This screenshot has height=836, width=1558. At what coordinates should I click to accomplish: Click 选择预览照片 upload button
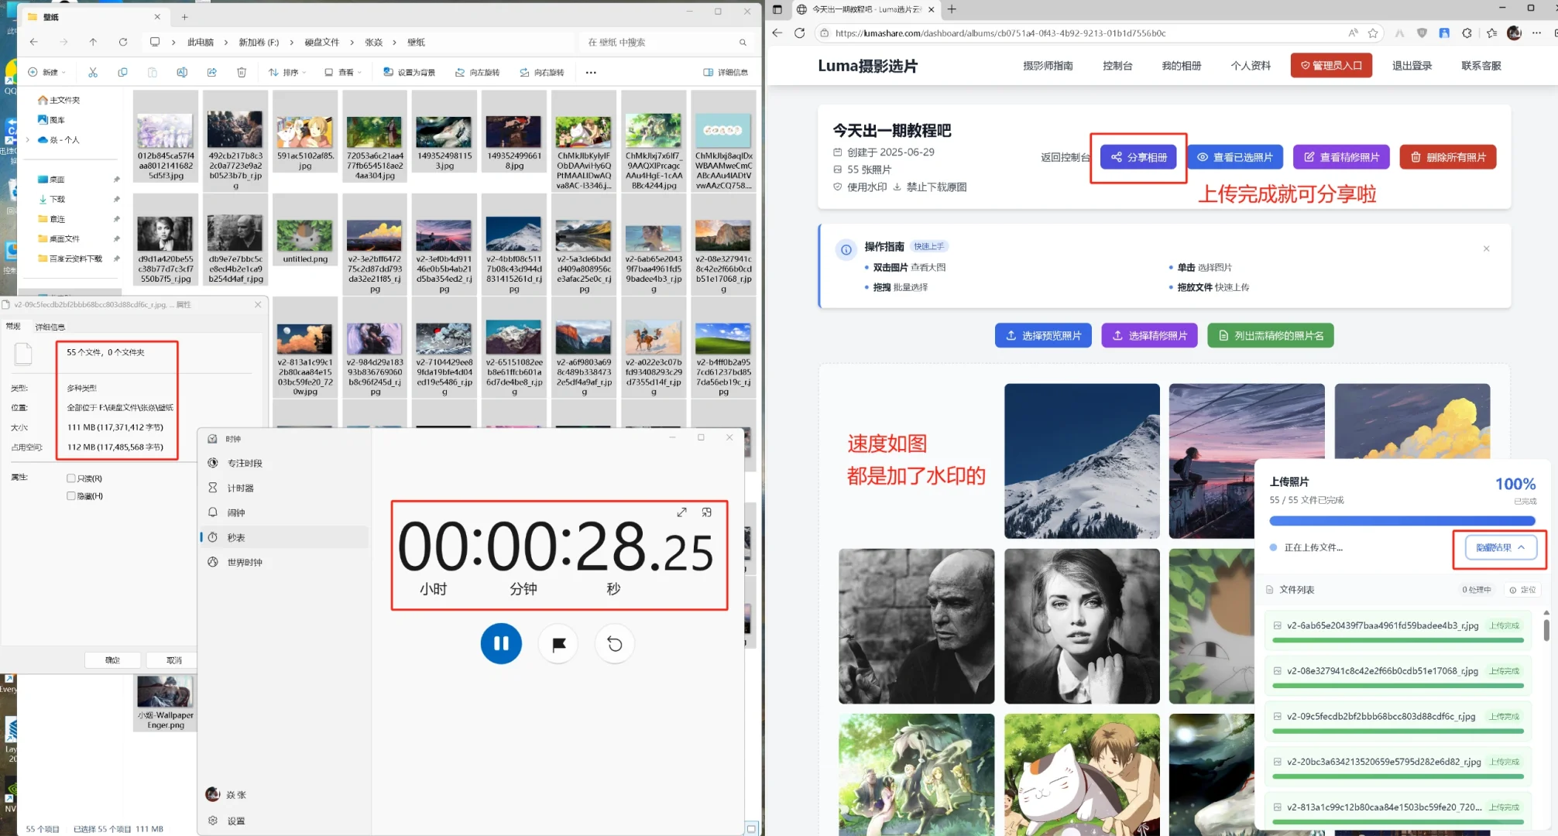click(1043, 335)
